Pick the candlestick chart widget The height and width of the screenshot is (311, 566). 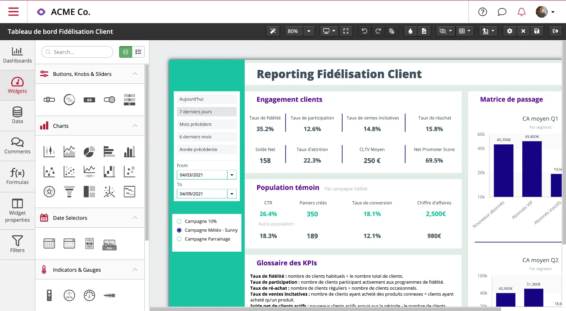pyautogui.click(x=49, y=151)
